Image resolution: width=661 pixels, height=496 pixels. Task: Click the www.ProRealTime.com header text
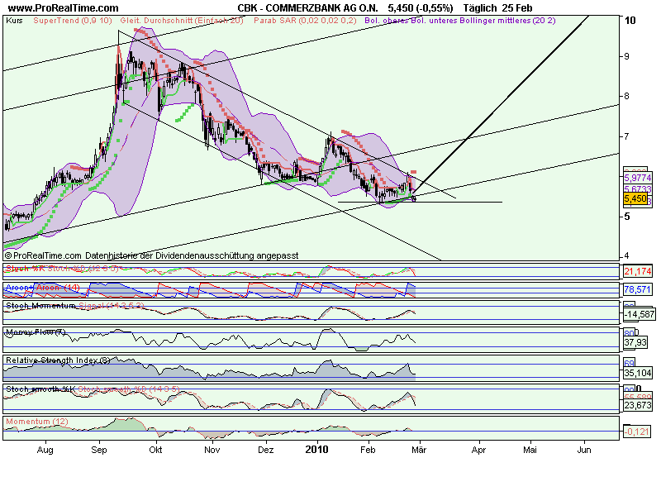pyautogui.click(x=64, y=8)
